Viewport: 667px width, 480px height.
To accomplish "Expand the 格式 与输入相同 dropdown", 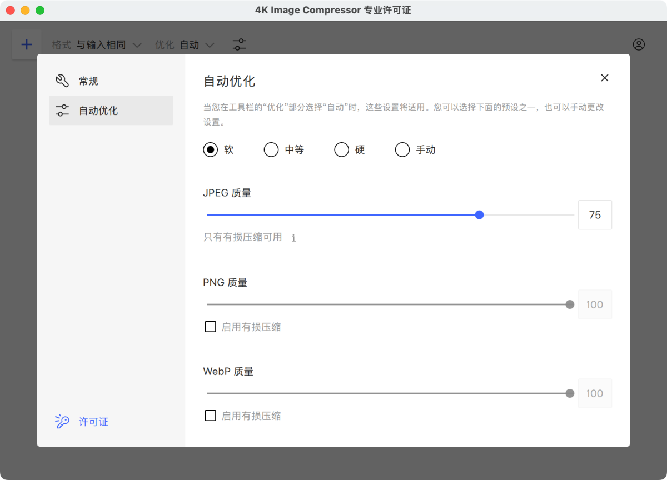I will tap(109, 45).
